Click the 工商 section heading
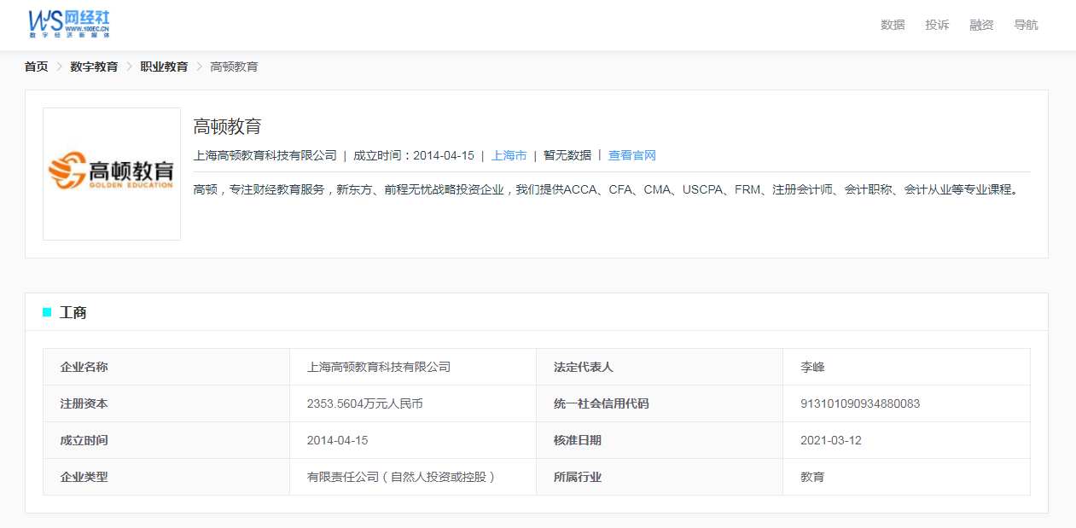Viewport: 1076px width, 528px height. [73, 312]
